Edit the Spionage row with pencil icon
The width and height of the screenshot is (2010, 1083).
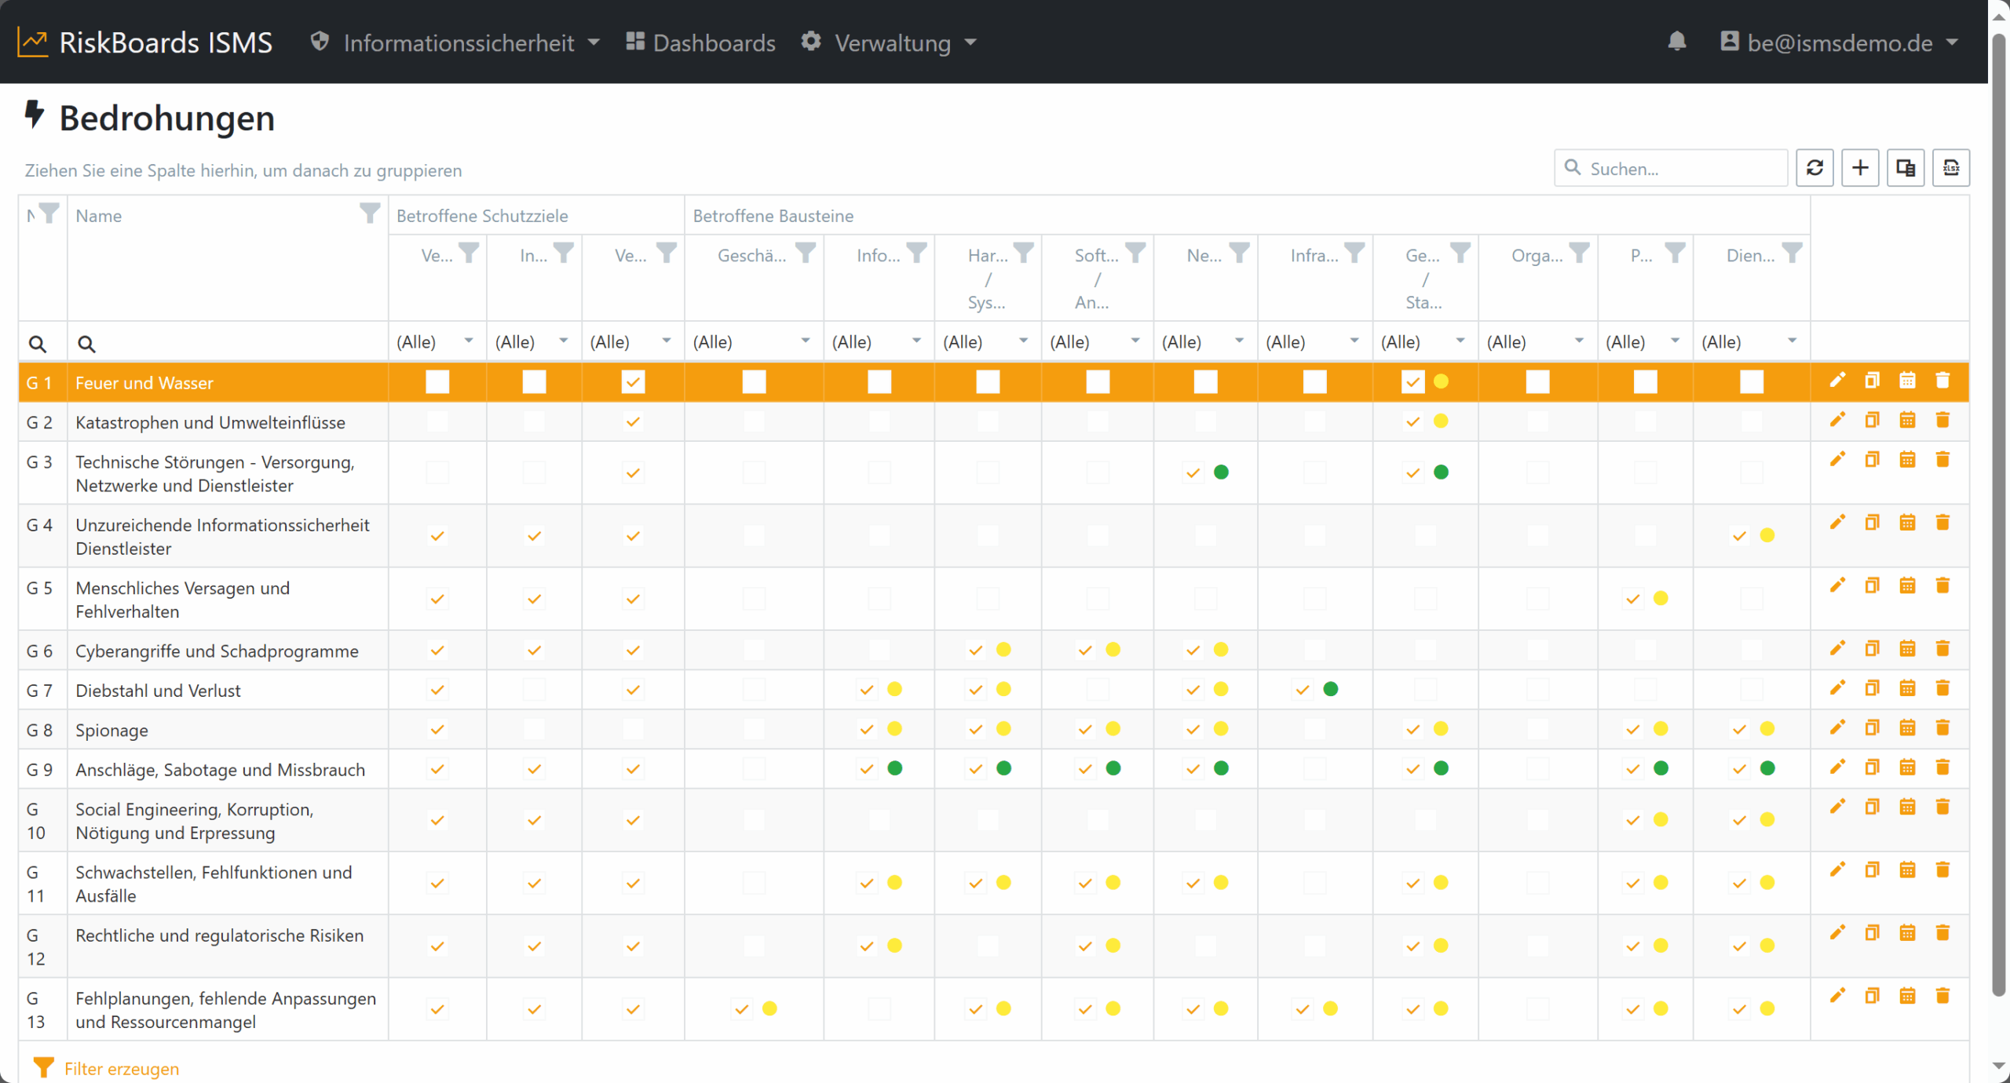tap(1837, 727)
